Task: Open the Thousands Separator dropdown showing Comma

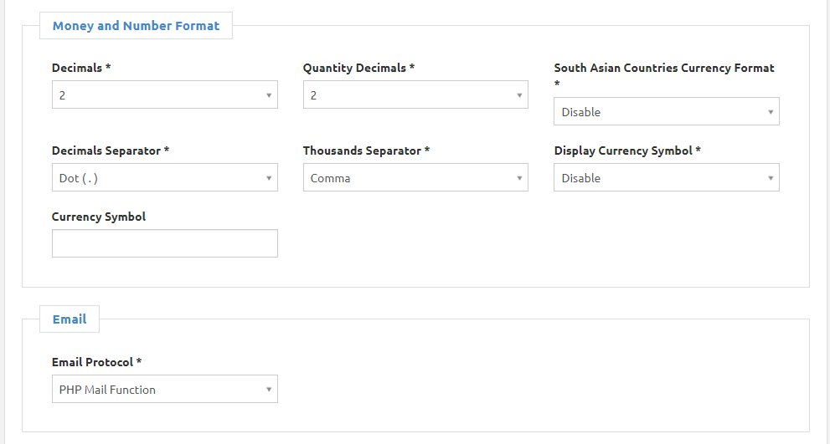Action: tap(415, 178)
